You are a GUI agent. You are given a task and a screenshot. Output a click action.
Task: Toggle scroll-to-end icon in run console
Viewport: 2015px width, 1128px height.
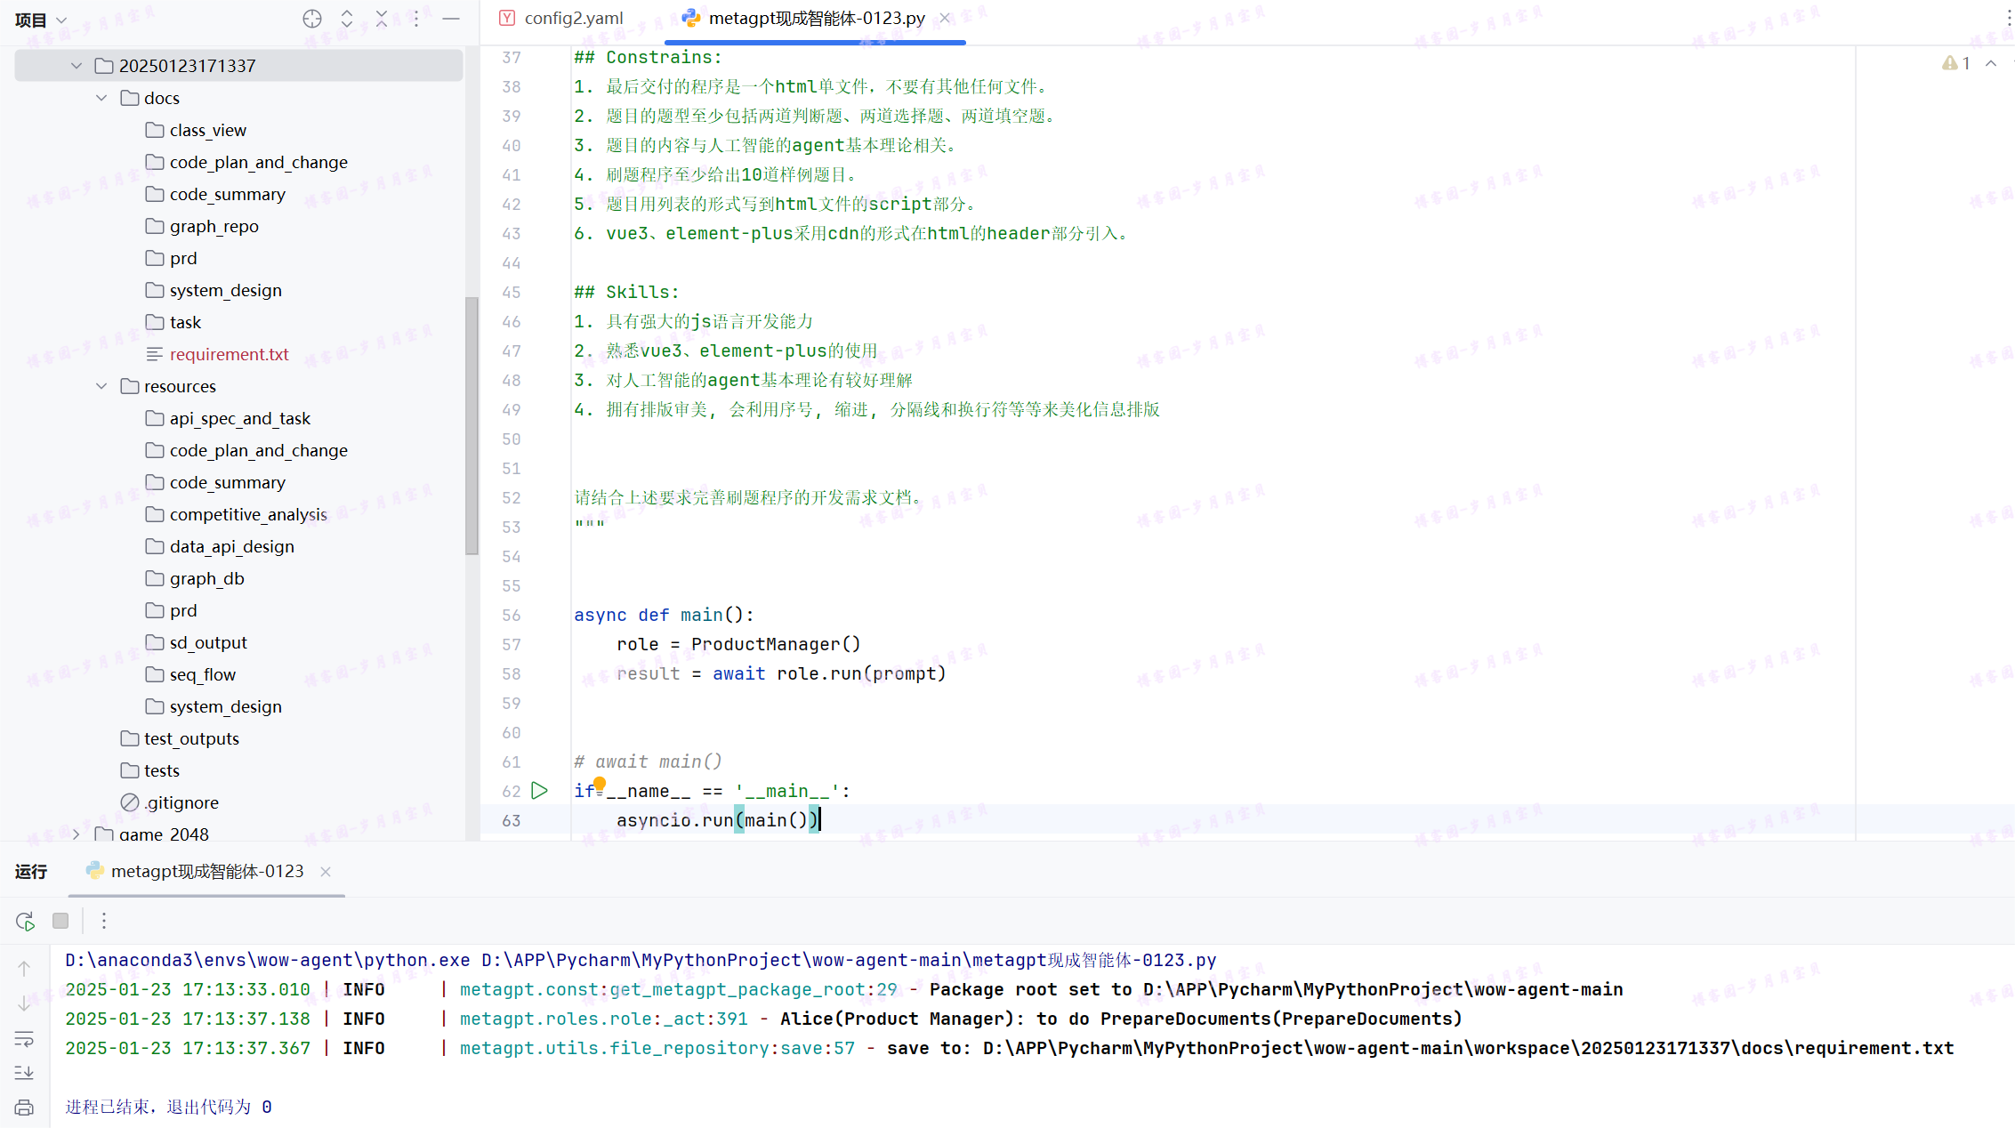pyautogui.click(x=24, y=1073)
